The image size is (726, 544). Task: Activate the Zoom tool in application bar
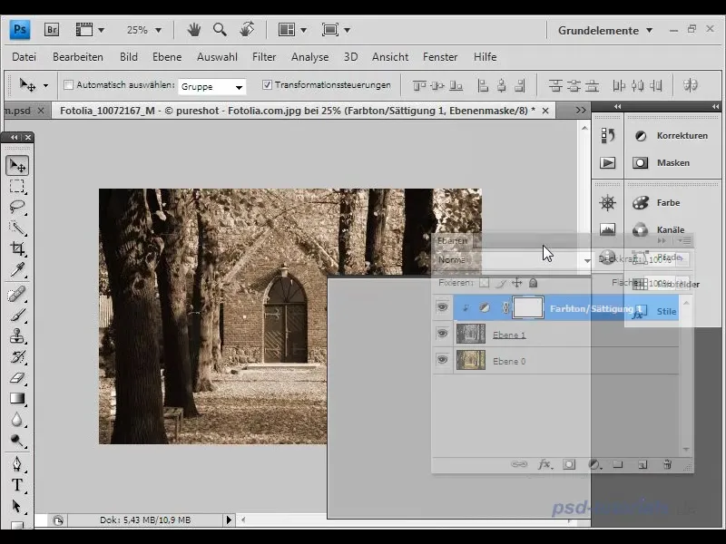coord(220,30)
